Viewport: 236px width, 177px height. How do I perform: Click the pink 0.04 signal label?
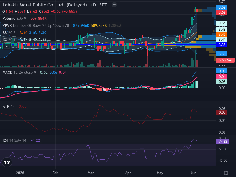click(x=222, y=76)
